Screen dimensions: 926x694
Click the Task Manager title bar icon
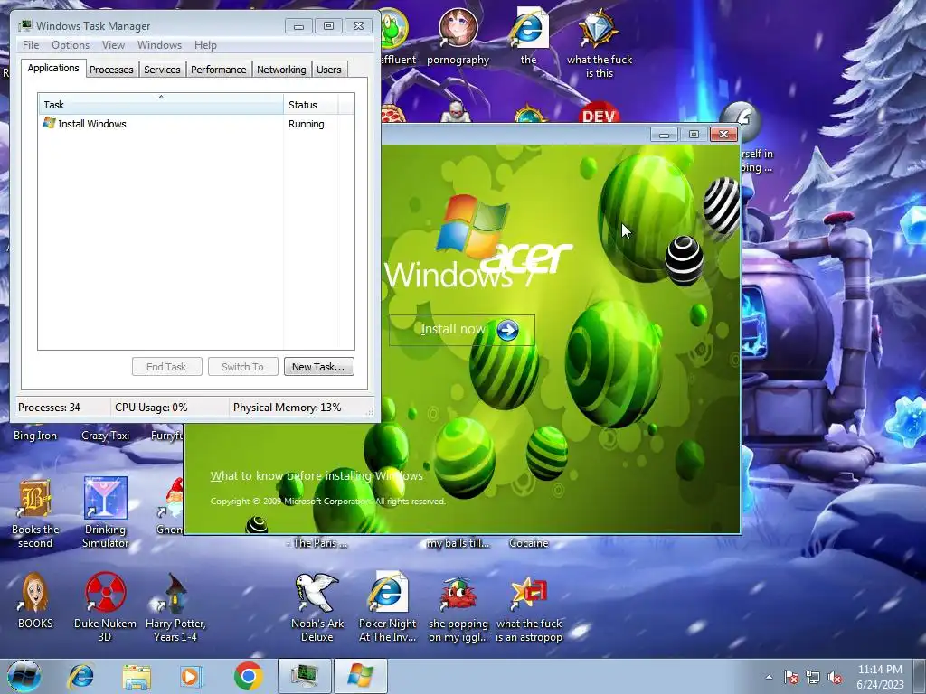coord(24,26)
